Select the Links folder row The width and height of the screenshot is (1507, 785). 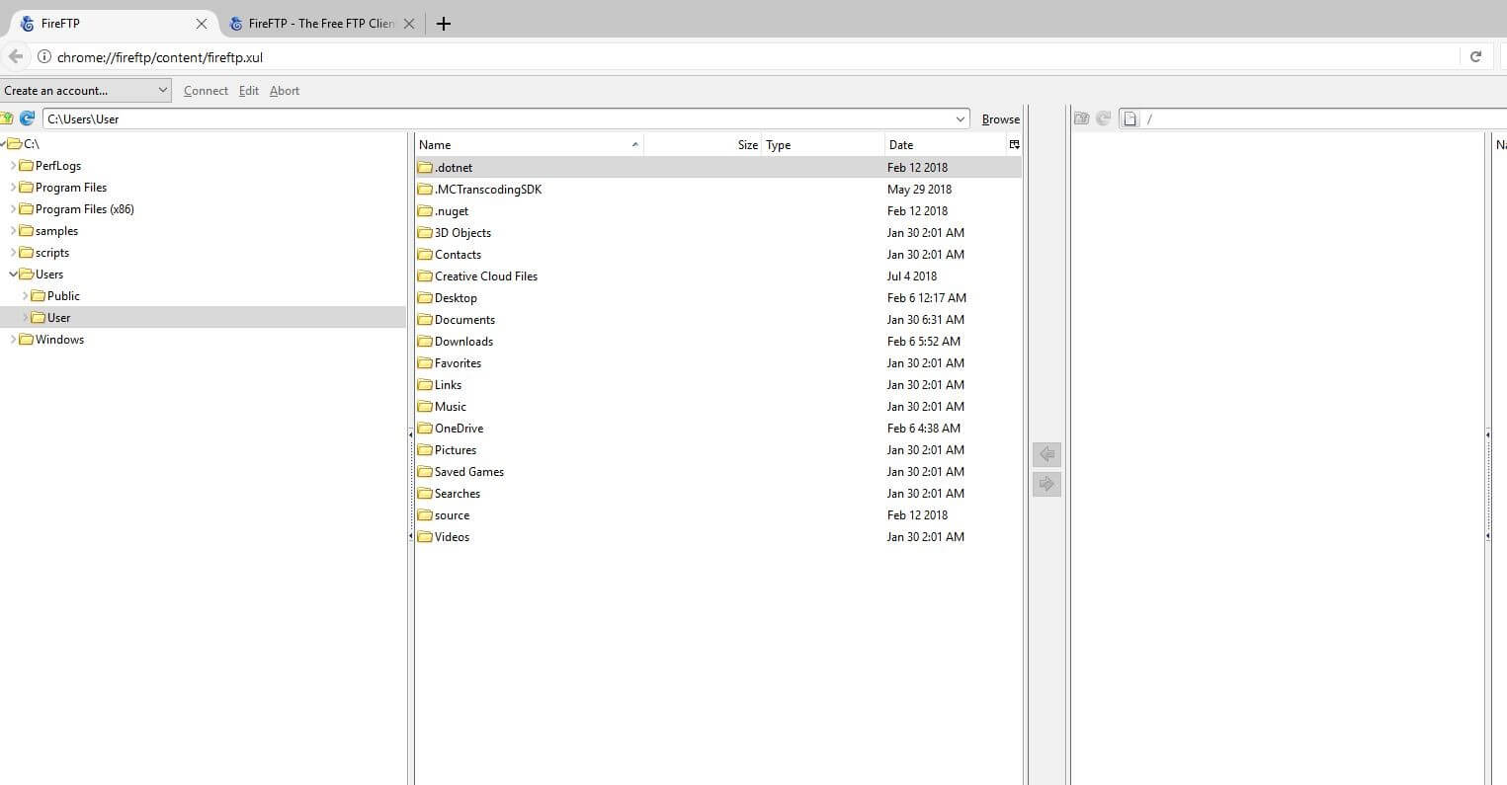point(718,384)
